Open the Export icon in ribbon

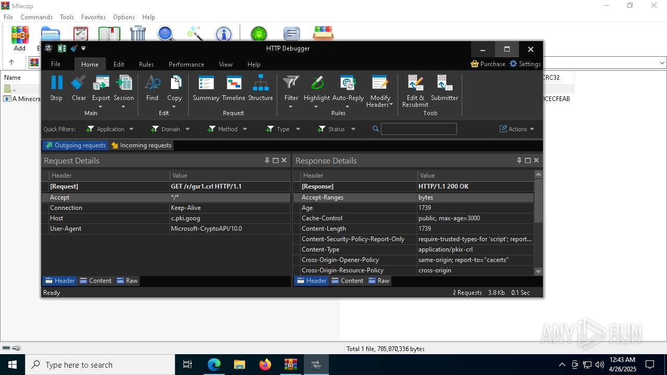tap(101, 83)
